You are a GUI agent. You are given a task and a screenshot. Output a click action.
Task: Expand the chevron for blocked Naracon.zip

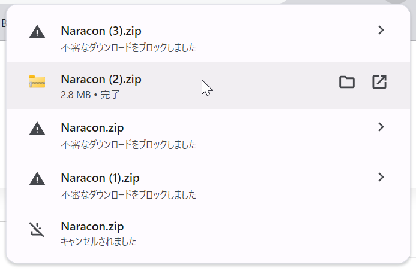381,127
